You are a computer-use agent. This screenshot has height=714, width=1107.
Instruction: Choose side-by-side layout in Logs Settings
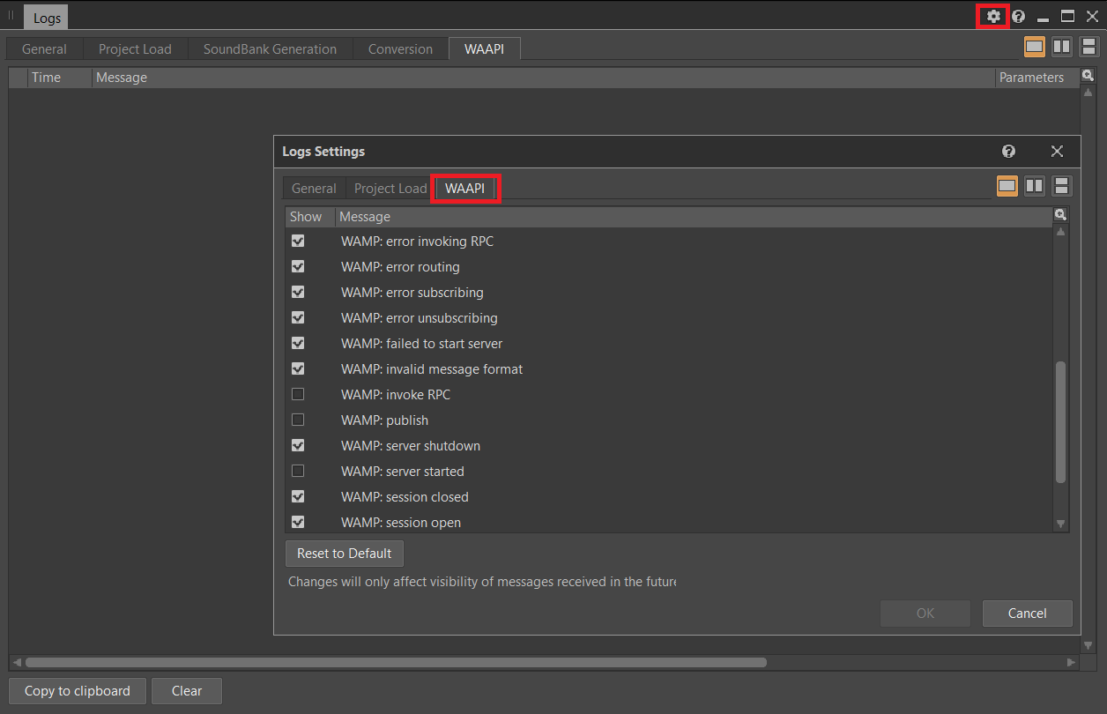tap(1035, 186)
